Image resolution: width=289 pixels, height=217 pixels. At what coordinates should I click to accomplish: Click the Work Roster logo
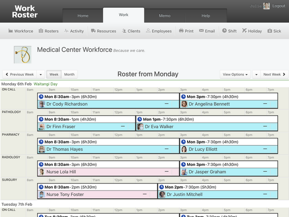coord(25,12)
